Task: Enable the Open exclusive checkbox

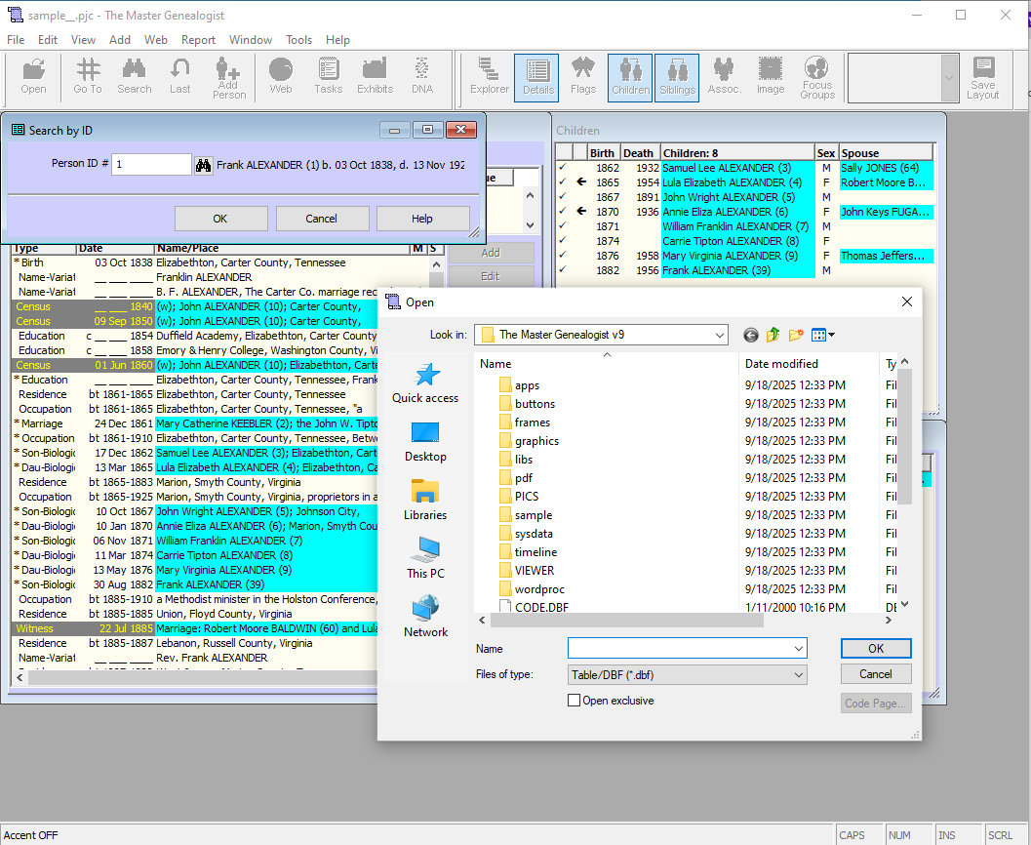Action: (x=574, y=701)
